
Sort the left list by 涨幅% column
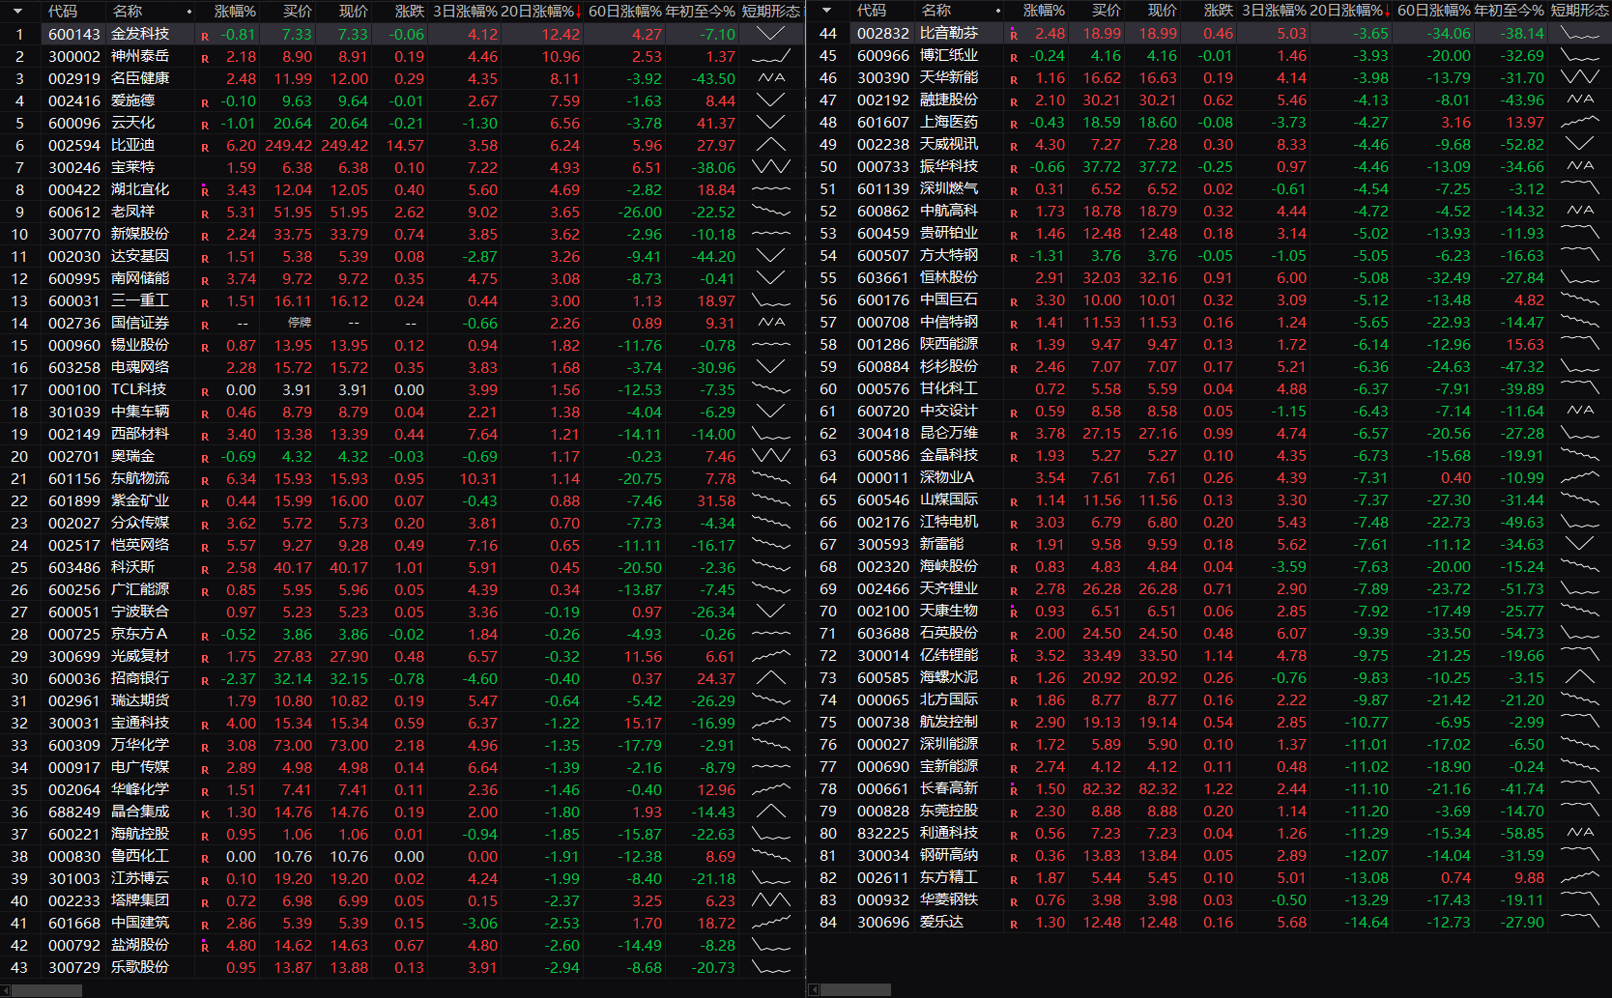pos(235,11)
